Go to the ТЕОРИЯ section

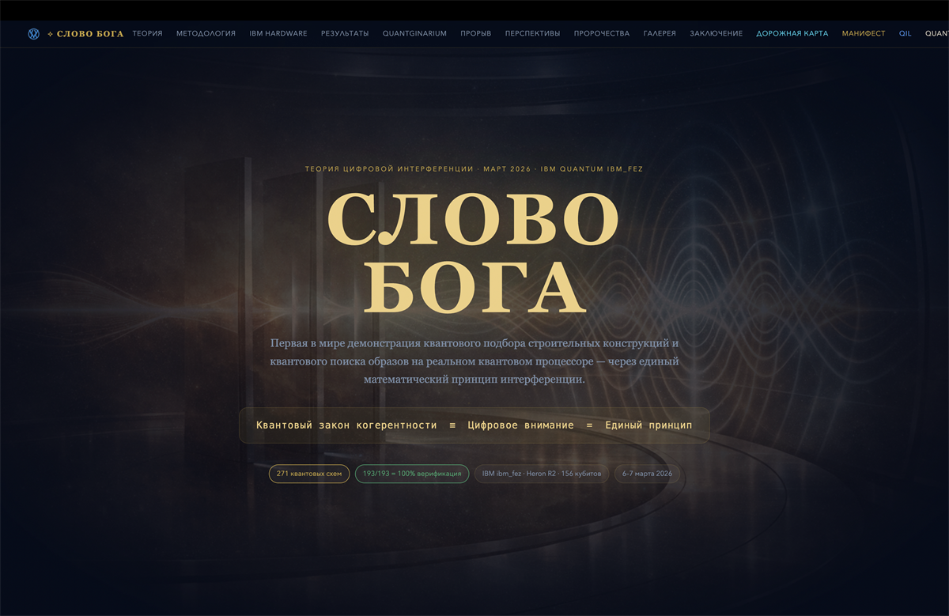tap(148, 34)
